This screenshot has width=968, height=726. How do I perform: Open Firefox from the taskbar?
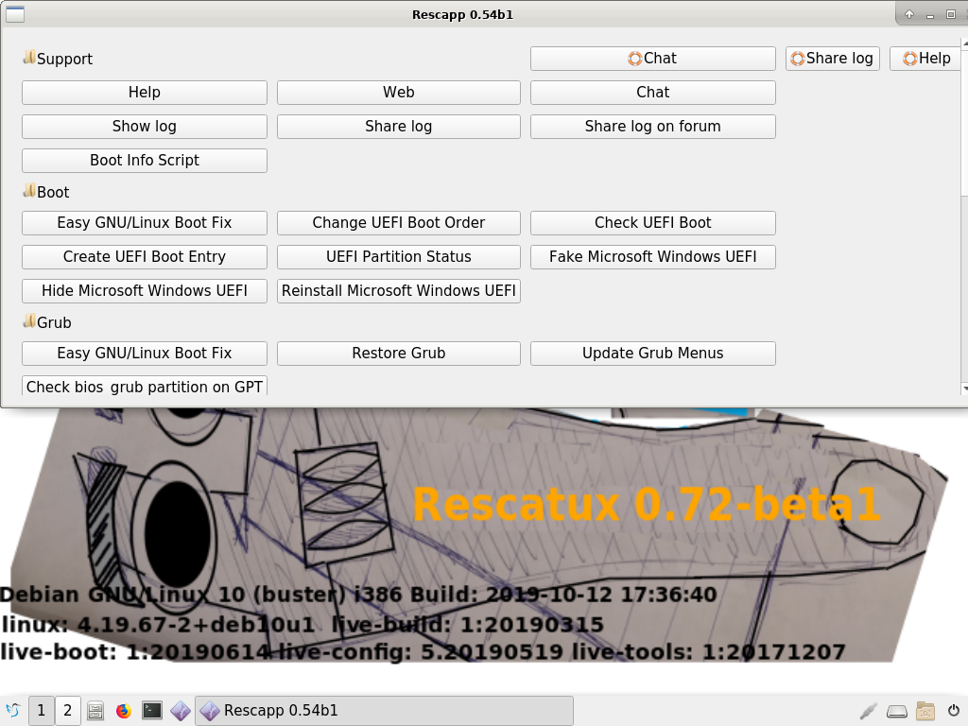[x=124, y=710]
